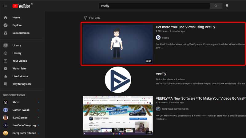The image size is (246, 138).
Task: Click VeeFly channel avatar under first video
Action: pyautogui.click(x=158, y=38)
